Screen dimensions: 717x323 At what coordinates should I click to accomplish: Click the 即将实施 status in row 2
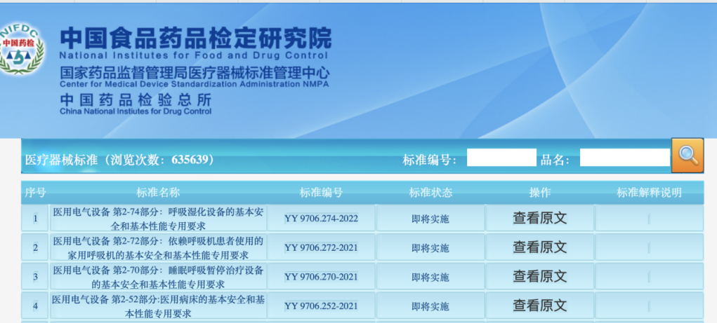pos(430,247)
